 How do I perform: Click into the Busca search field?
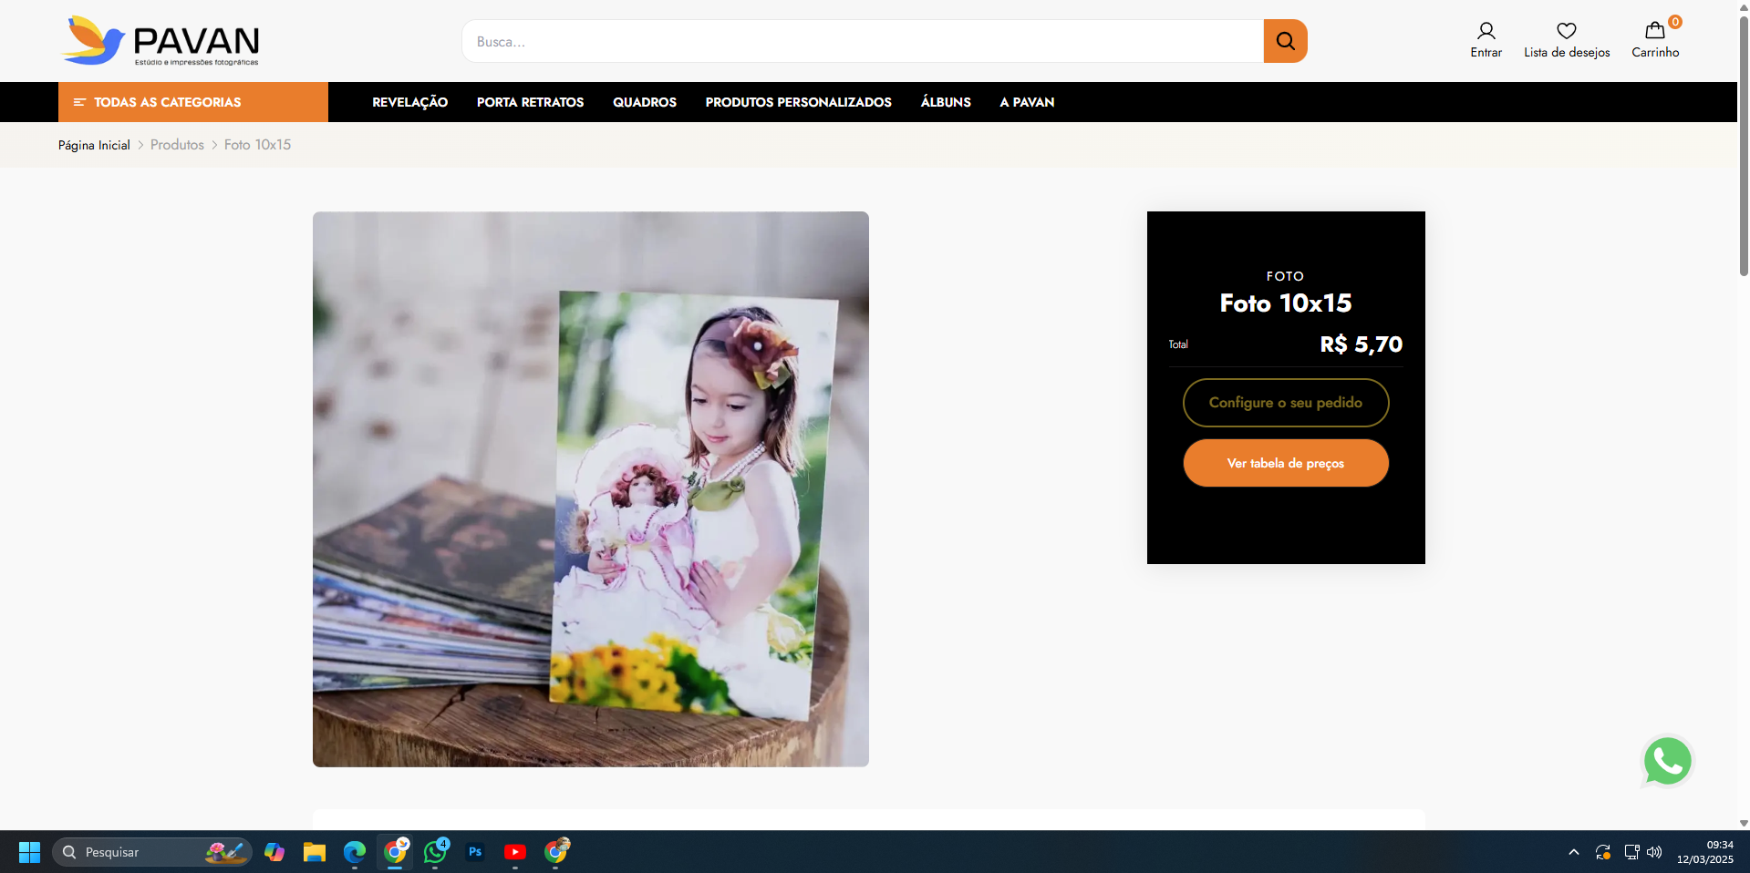pos(862,41)
